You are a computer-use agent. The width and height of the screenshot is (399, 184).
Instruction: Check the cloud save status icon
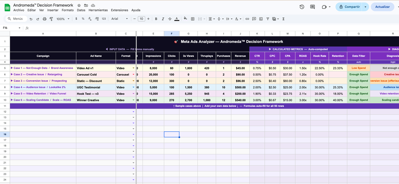coord(93,5)
